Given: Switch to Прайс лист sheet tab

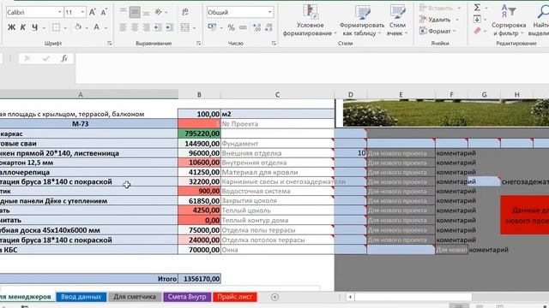Looking at the screenshot, I should tap(234, 297).
